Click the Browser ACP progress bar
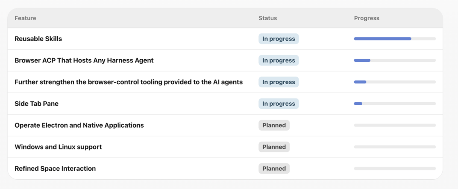This screenshot has width=458, height=189. (395, 60)
